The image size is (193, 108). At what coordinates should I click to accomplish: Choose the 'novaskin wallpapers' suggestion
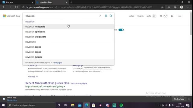(68, 37)
